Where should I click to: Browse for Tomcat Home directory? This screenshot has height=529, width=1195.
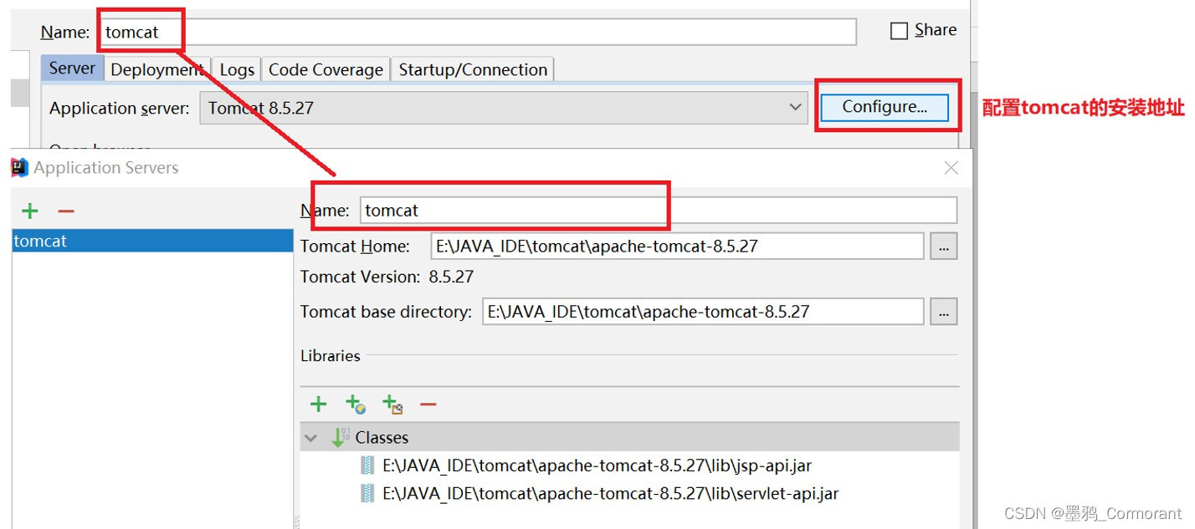943,247
